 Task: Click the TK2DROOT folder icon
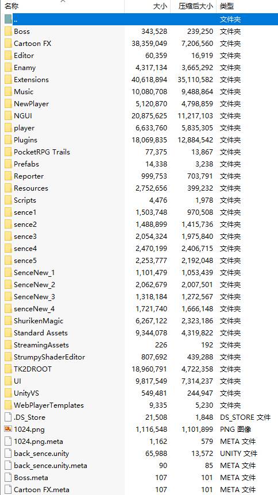tap(8, 369)
